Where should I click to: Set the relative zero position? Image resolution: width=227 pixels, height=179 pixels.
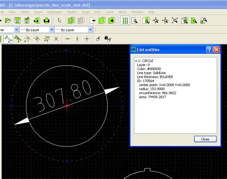click(98, 39)
